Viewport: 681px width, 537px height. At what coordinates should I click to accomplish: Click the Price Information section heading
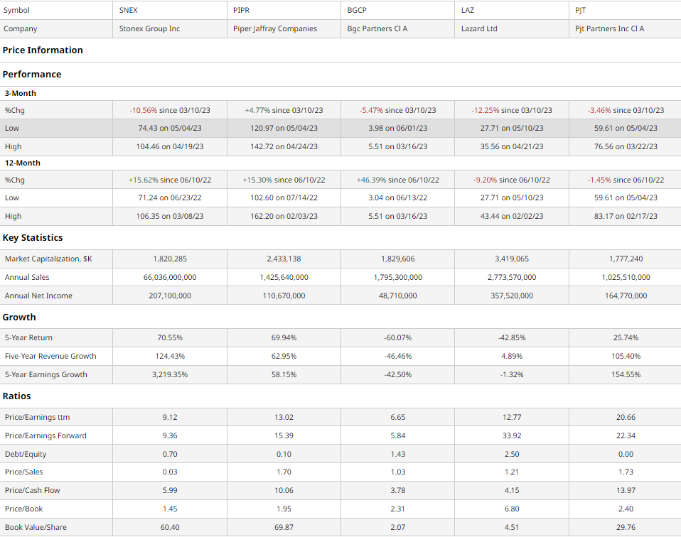tap(43, 50)
